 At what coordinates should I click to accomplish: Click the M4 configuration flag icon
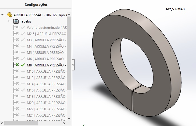click(x=16, y=46)
